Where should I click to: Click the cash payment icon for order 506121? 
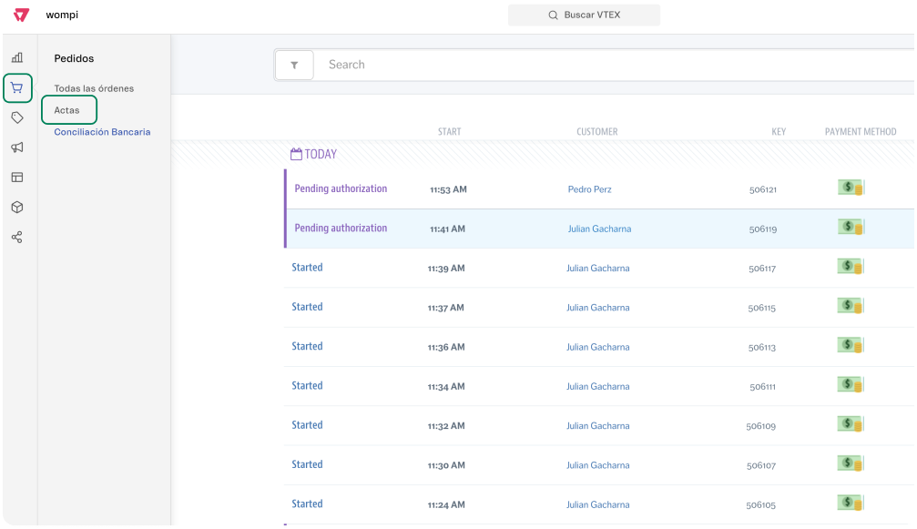851,188
